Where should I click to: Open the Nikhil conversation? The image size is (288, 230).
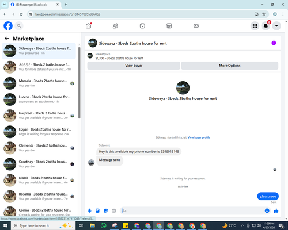39,180
